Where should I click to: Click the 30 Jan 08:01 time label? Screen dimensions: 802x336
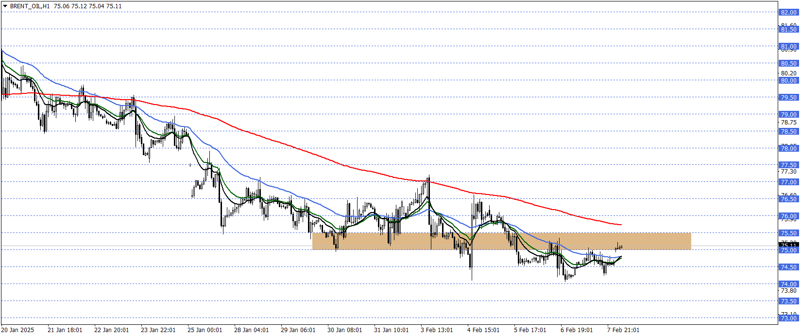pyautogui.click(x=344, y=330)
